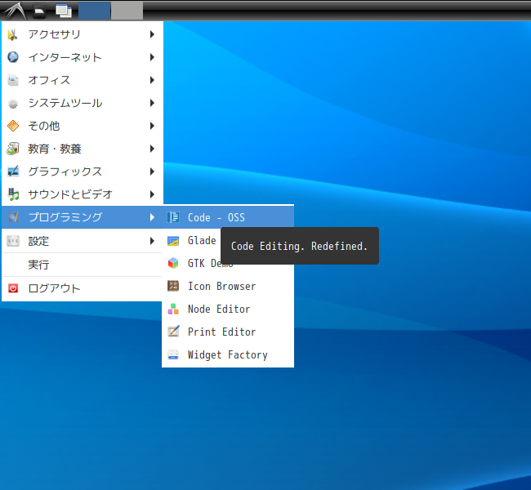531x490 pixels.
Task: Switch to the second gray workspace
Action: (x=127, y=11)
